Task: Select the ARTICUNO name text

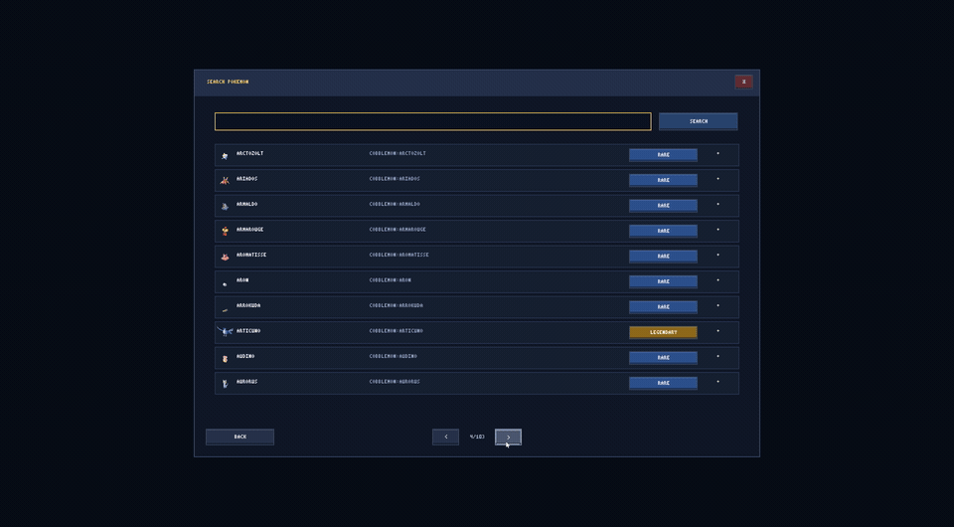Action: 248,331
